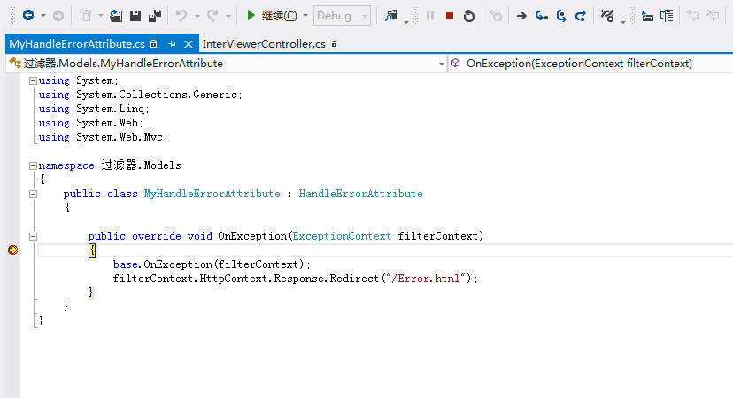
Task: Switch to the InterViewerController.cs tab
Action: click(264, 44)
